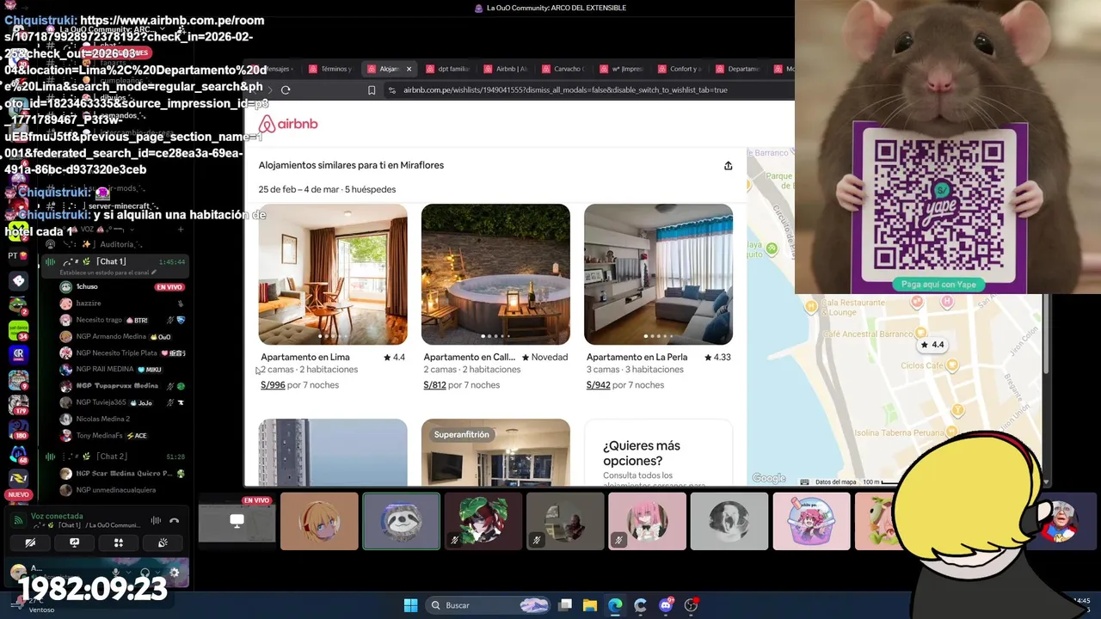Open the 'Apartamento en La Perla' listing photo
1101x619 pixels.
658,274
